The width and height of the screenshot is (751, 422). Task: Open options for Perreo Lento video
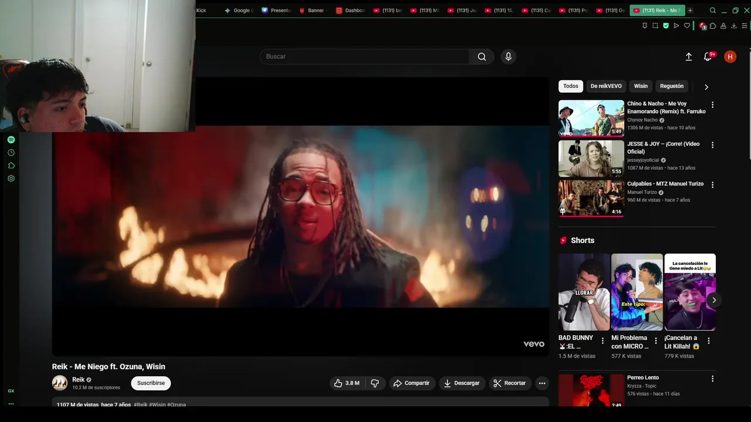click(x=713, y=379)
